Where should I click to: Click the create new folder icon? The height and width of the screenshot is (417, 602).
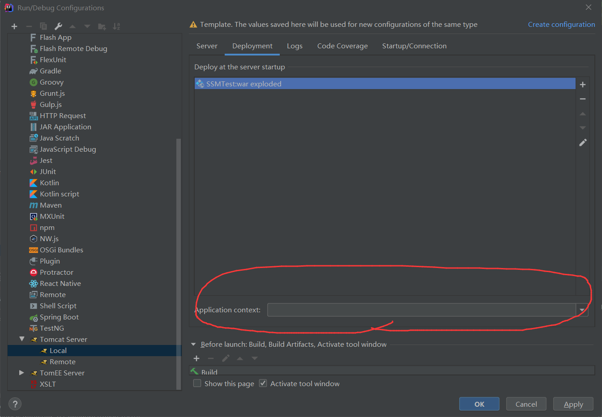[102, 27]
